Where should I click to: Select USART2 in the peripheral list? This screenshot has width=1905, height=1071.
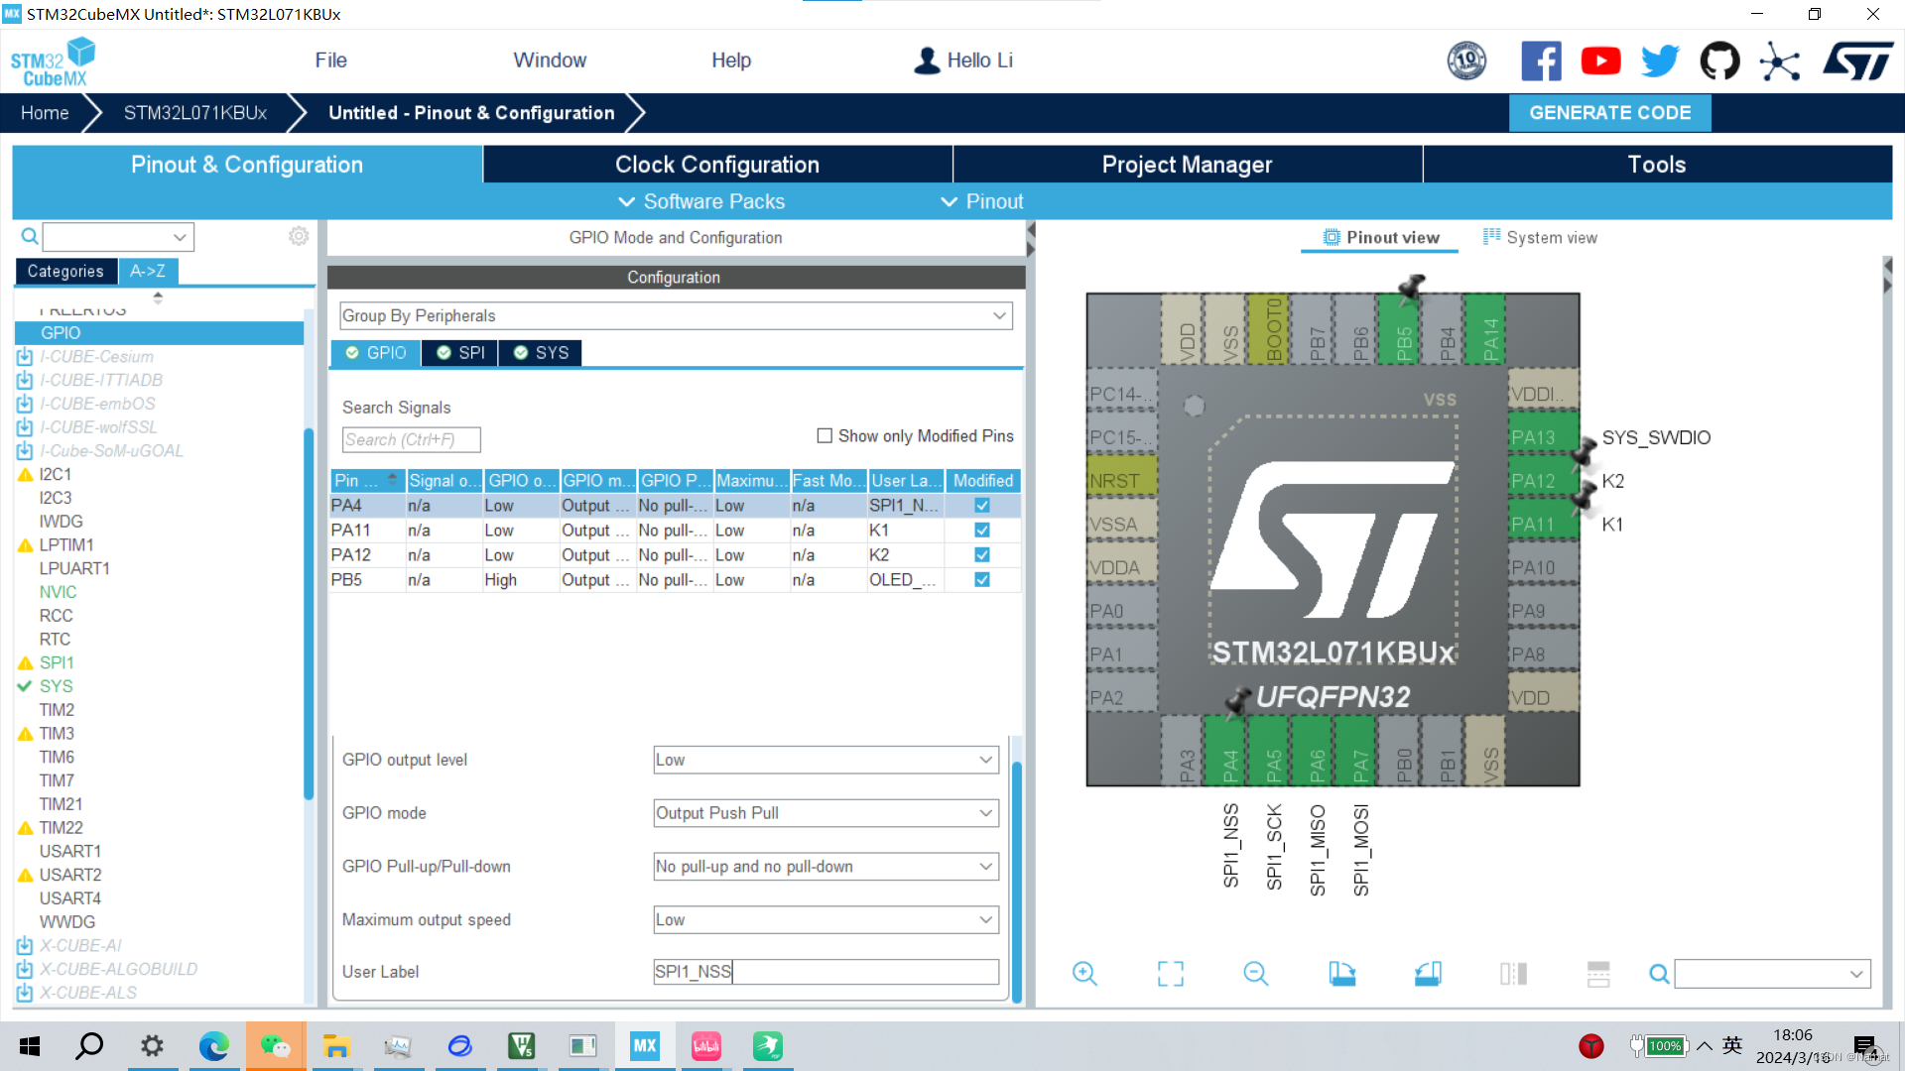click(70, 875)
